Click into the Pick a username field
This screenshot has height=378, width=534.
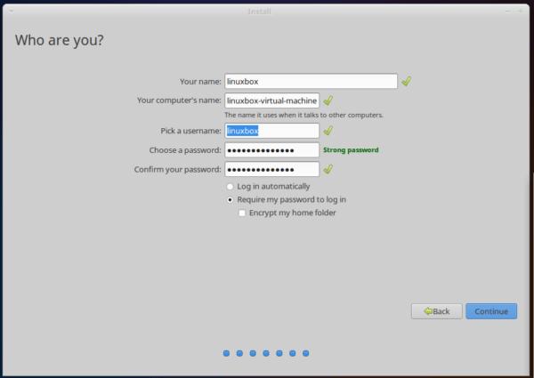[x=271, y=131]
